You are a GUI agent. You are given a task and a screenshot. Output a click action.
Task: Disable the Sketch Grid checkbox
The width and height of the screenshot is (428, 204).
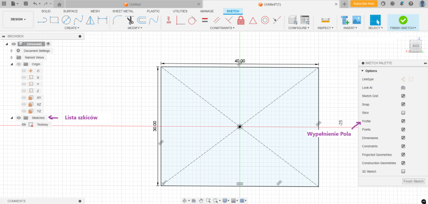click(403, 96)
